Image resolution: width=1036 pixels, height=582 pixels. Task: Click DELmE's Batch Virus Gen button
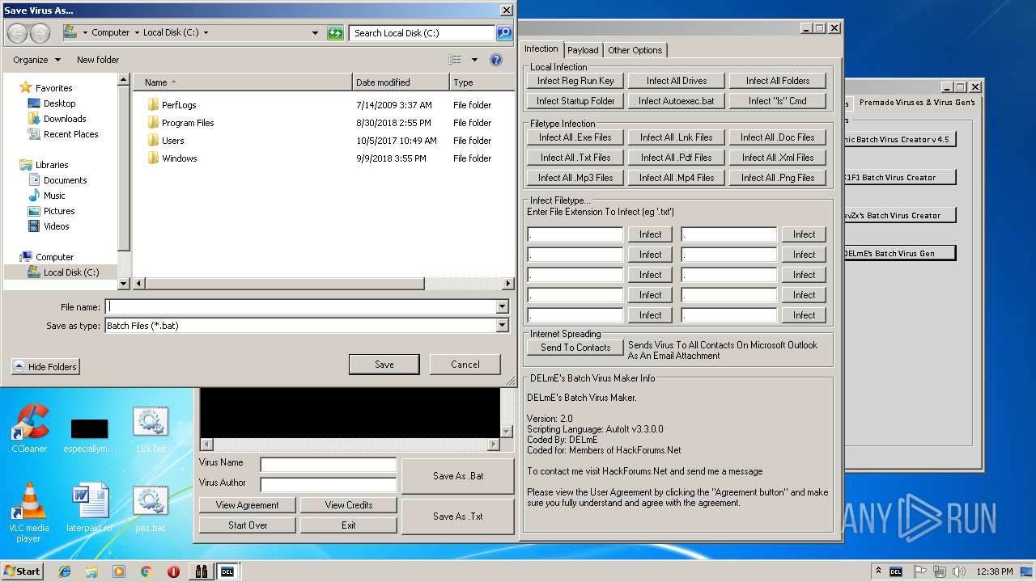[x=899, y=254]
